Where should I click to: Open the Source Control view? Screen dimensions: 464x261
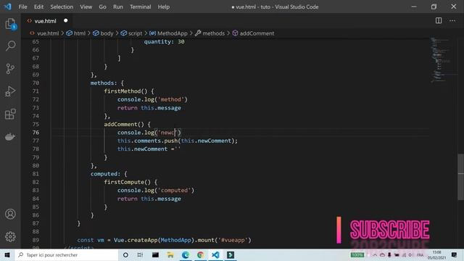click(x=10, y=69)
